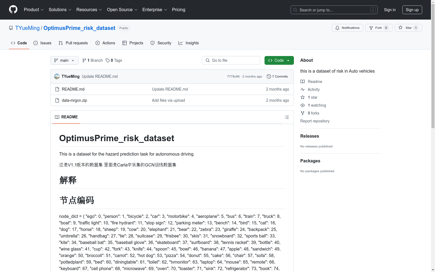Click the GitHub logo icon

click(x=13, y=10)
